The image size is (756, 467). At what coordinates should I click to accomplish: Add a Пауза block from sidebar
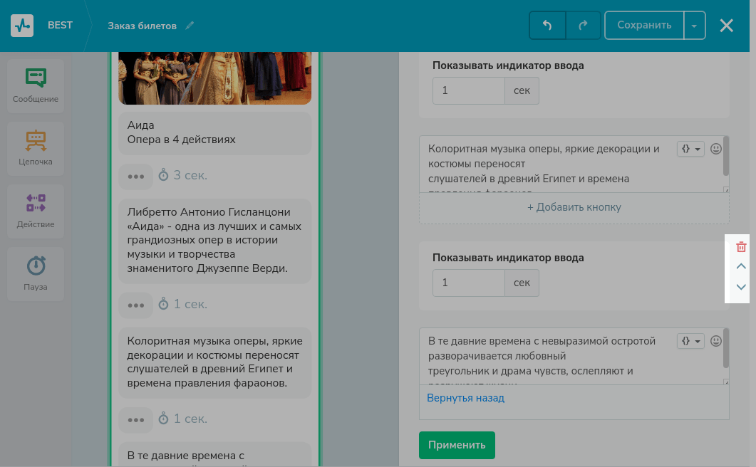(36, 273)
